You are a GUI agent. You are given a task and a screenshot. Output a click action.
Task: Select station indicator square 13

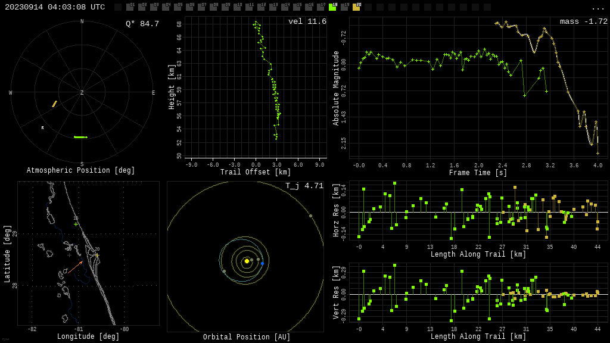tap(273, 7)
